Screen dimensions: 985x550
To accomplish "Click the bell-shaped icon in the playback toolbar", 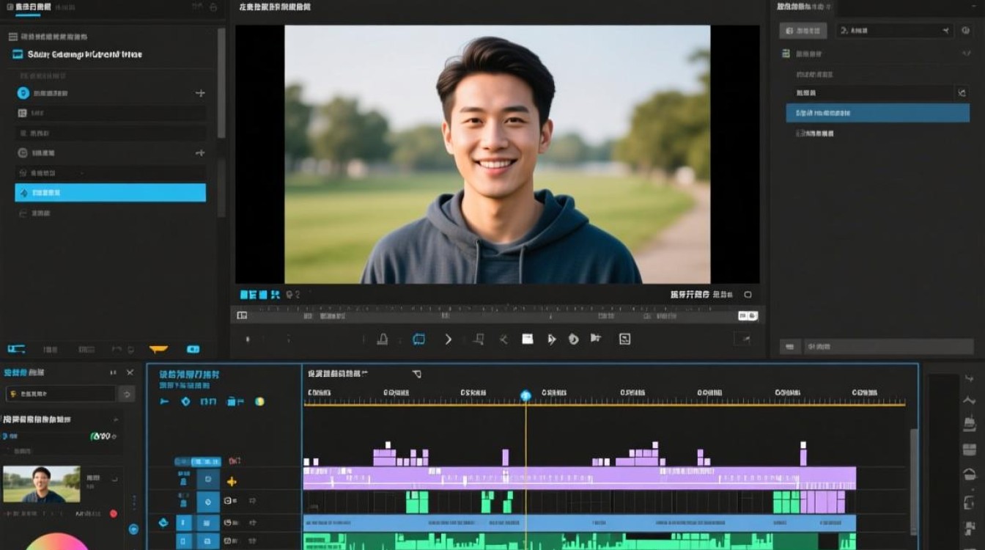I will (382, 339).
